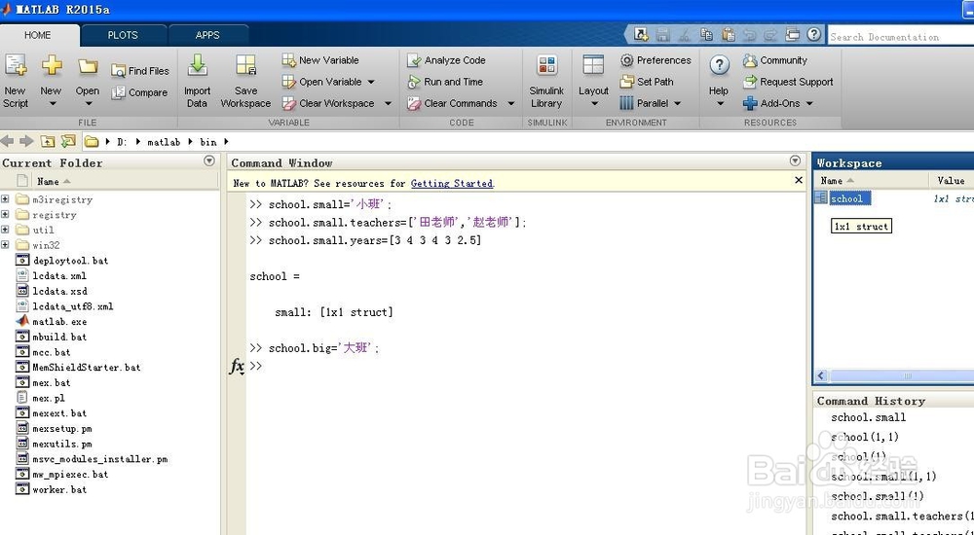Screen dimensions: 974x535
Task: Open the Parallel dropdown
Action: tap(651, 104)
